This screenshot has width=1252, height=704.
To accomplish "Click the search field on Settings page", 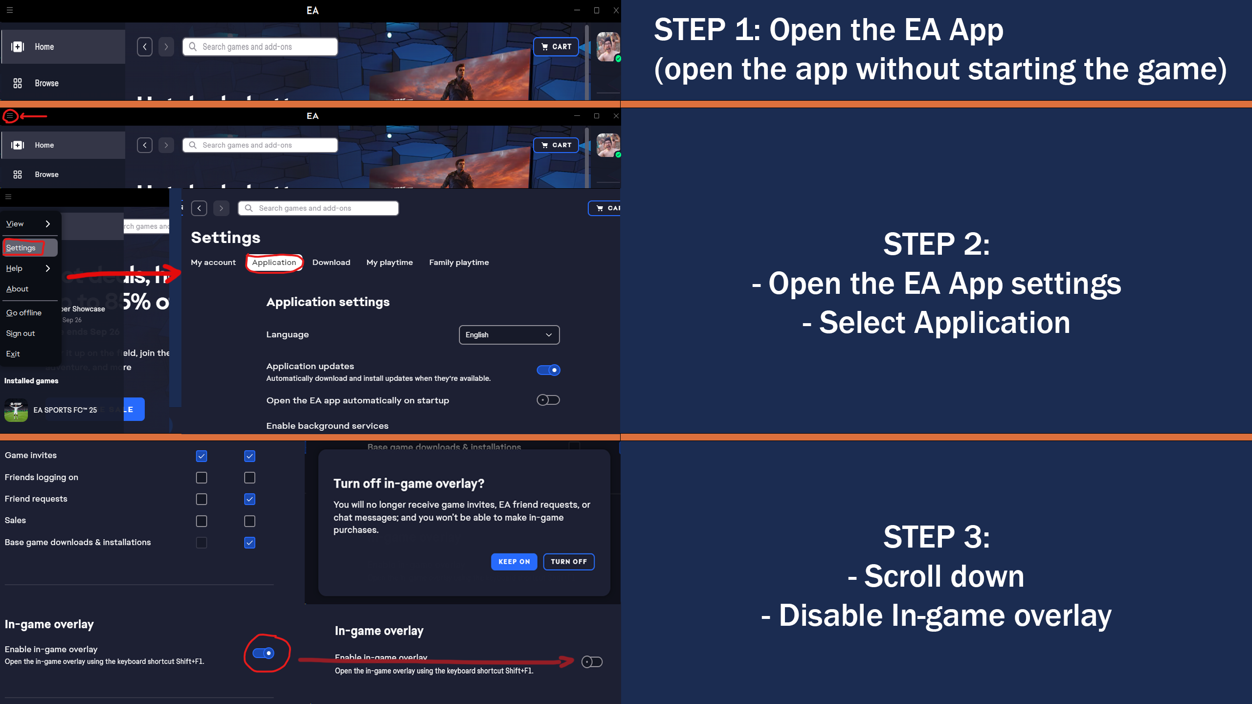I will click(x=318, y=208).
